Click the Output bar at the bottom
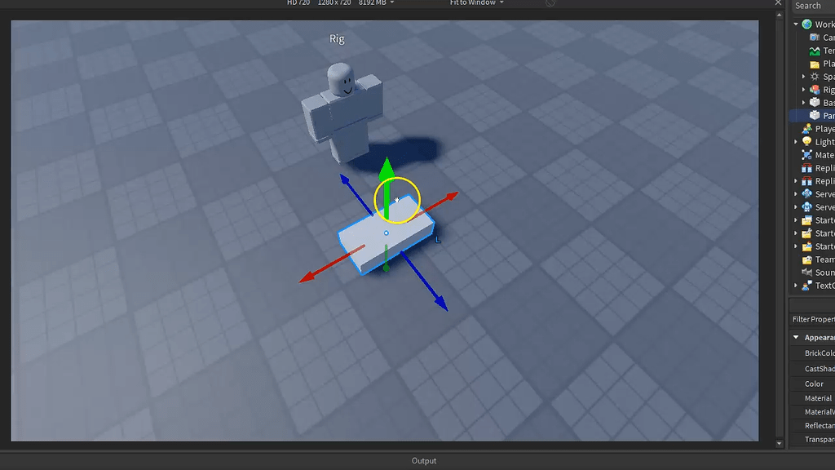The image size is (835, 470). [424, 460]
